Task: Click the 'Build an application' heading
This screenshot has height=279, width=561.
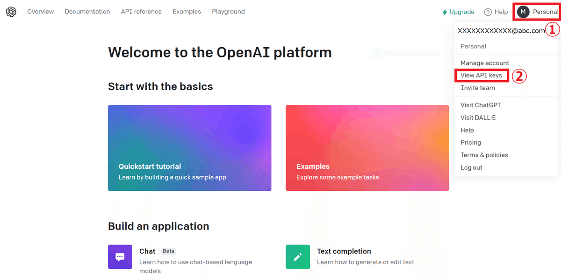Action: coord(158,226)
